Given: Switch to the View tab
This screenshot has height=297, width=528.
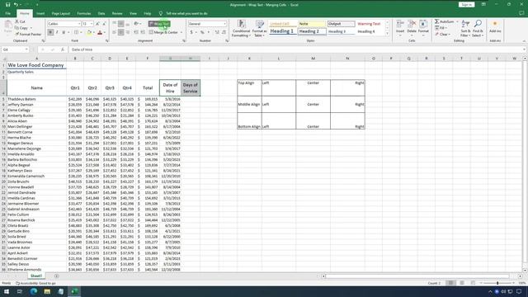Looking at the screenshot, I should pyautogui.click(x=133, y=13).
